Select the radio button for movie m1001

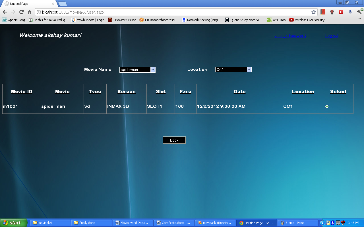click(327, 106)
